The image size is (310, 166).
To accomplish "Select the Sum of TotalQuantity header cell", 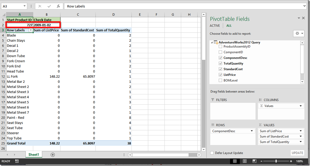I will (x=113, y=30).
